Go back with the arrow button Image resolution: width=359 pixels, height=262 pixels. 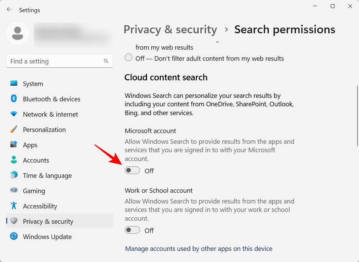click(9, 9)
